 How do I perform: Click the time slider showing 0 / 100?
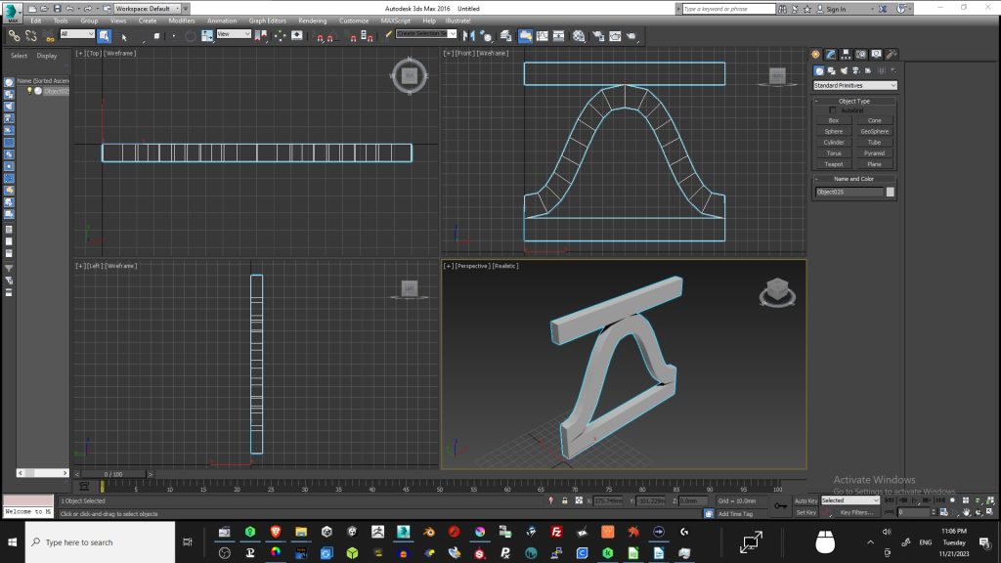click(x=113, y=474)
